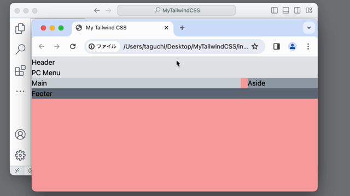Screen dimensions: 350x196
Task: Toggle secondary side bar in VS Code
Action: tap(297, 10)
